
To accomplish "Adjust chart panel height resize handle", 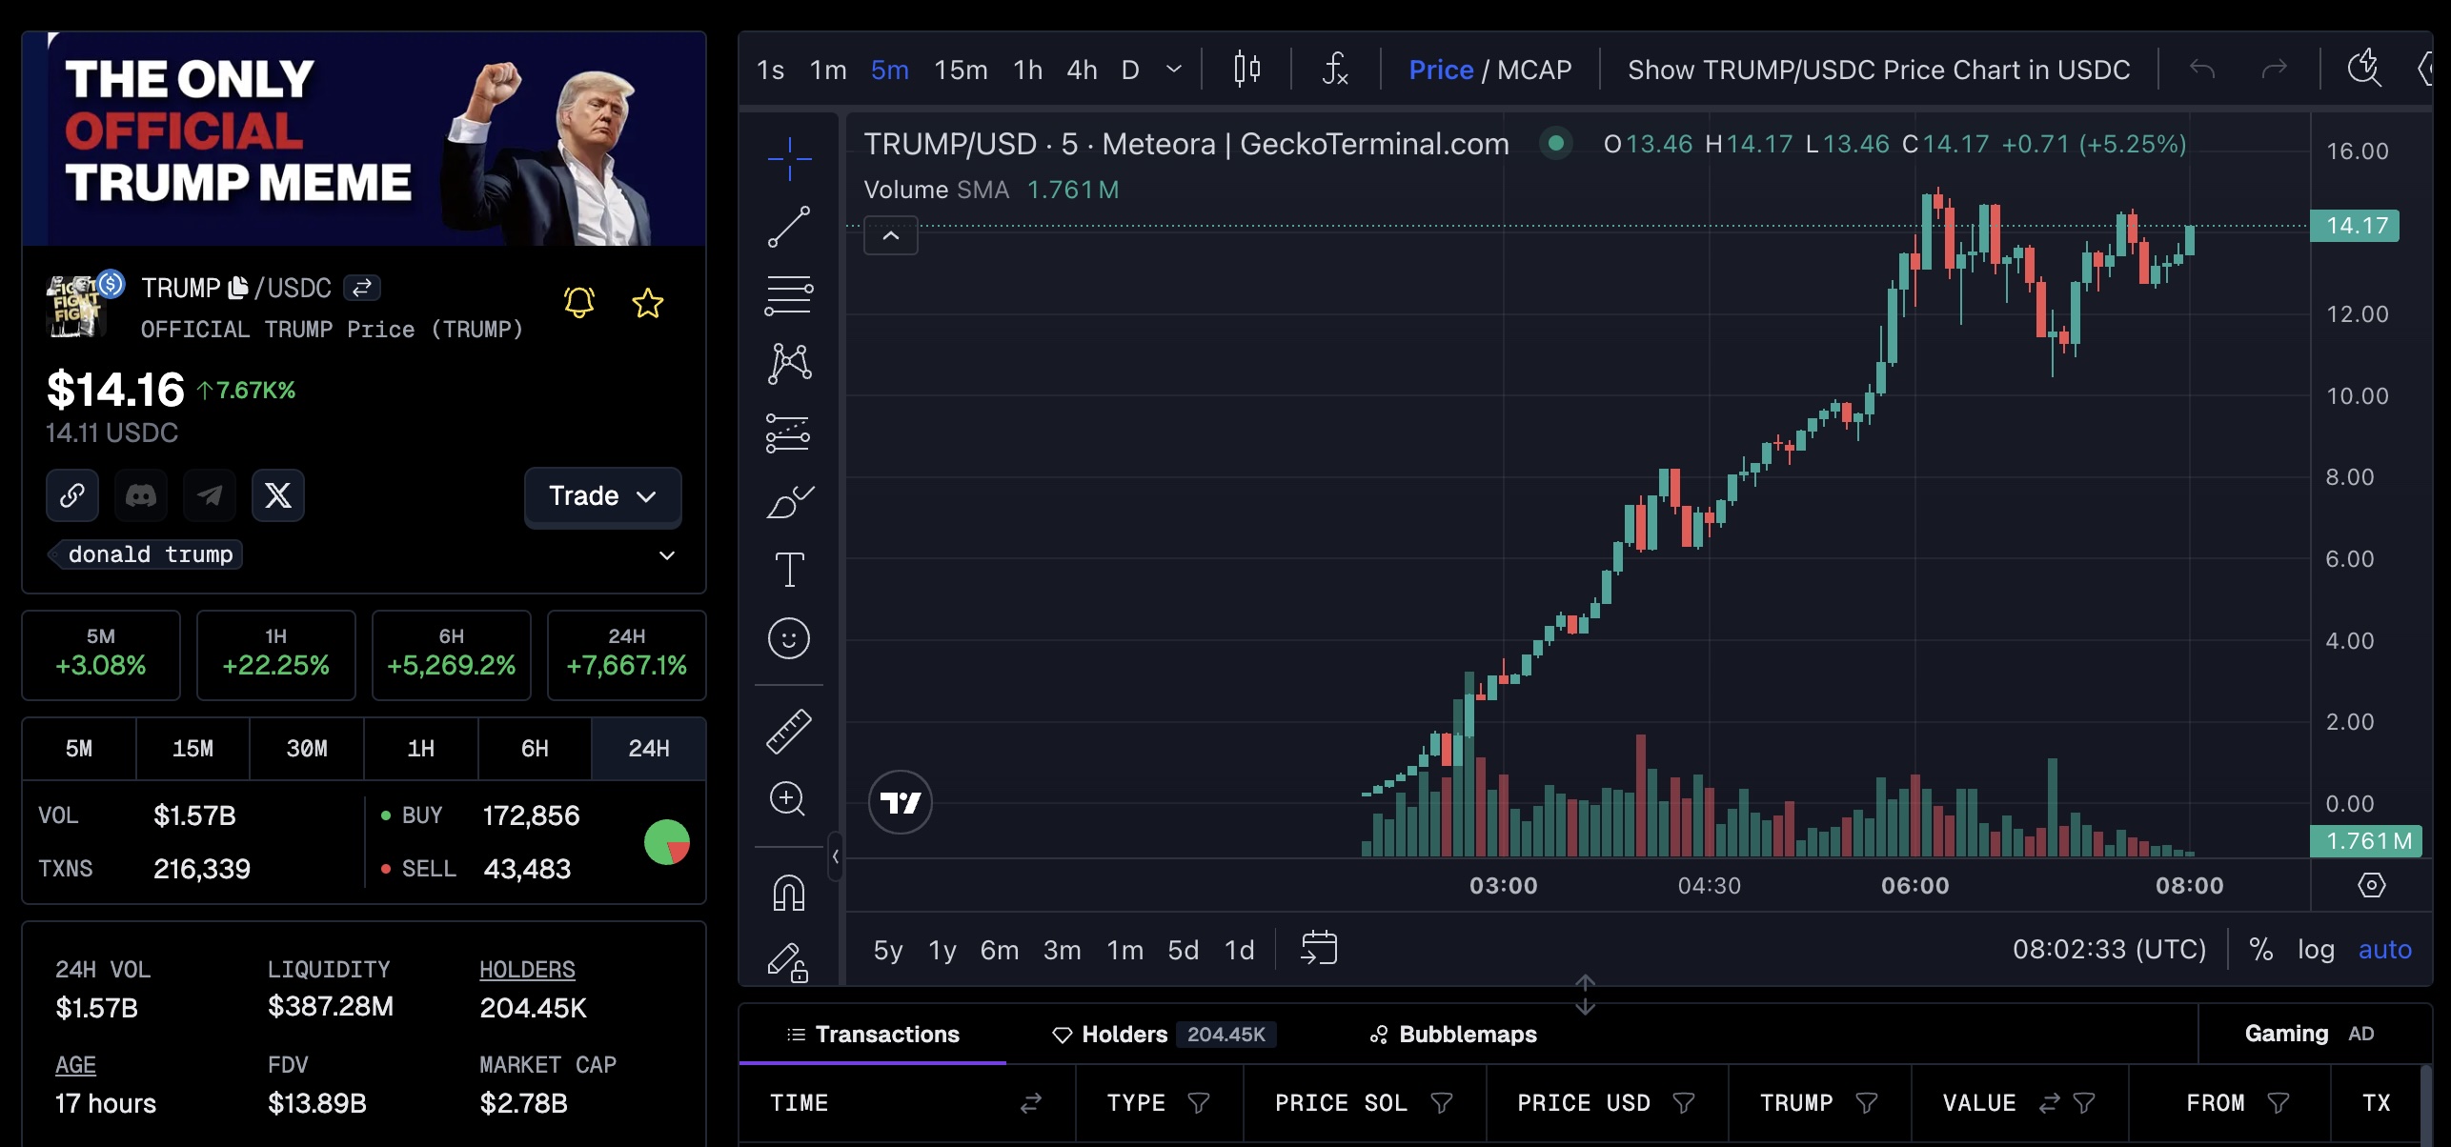I will [1585, 995].
